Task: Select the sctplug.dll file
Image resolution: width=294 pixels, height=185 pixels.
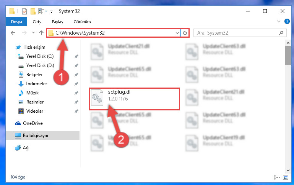Action: pyautogui.click(x=135, y=99)
